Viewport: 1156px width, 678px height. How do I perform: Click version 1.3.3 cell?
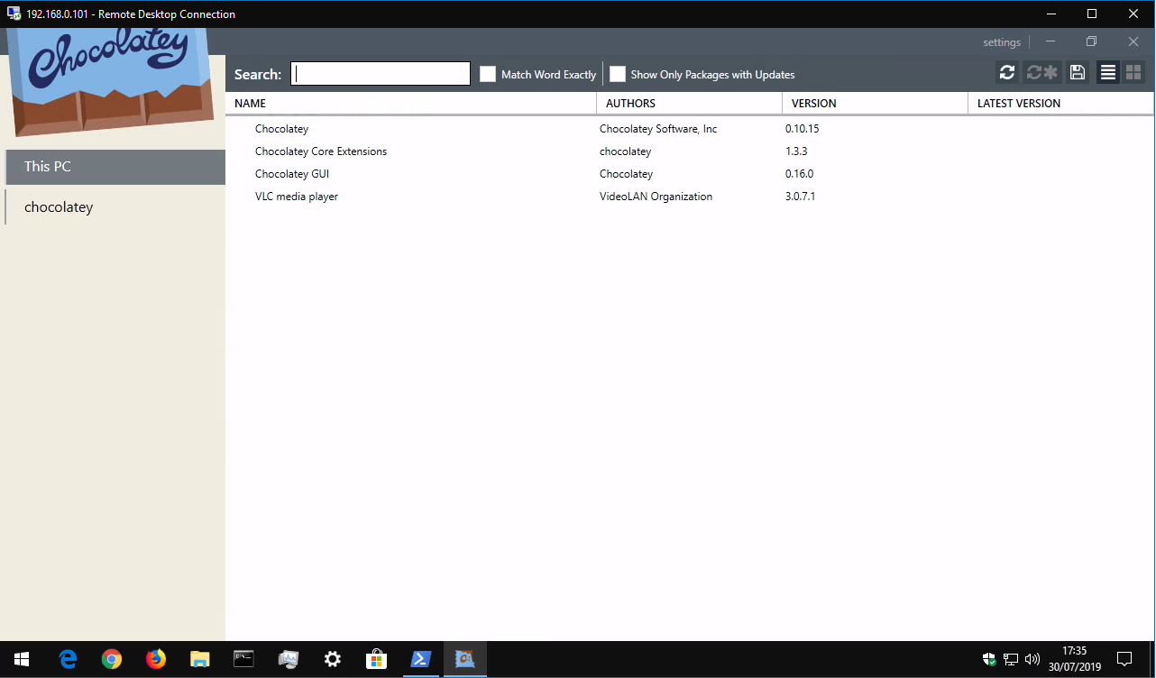(796, 151)
